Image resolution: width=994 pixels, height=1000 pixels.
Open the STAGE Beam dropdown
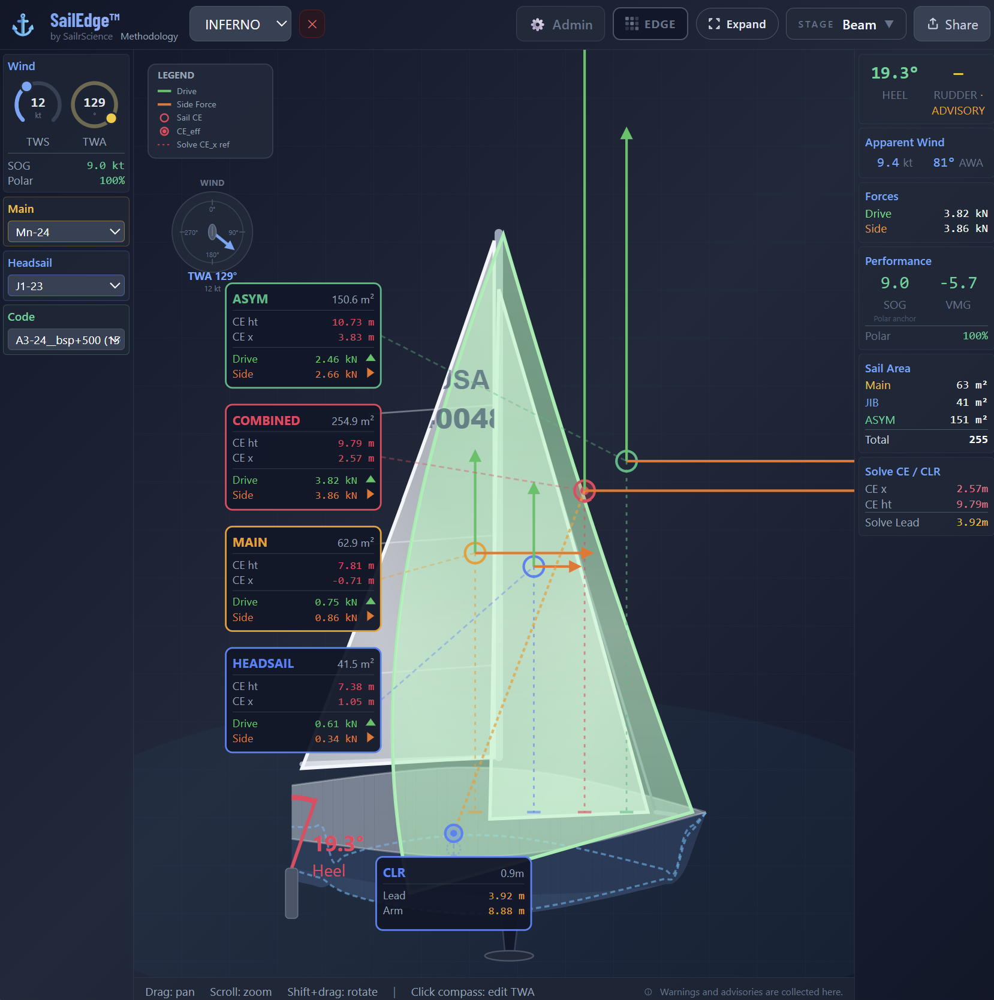tap(845, 24)
